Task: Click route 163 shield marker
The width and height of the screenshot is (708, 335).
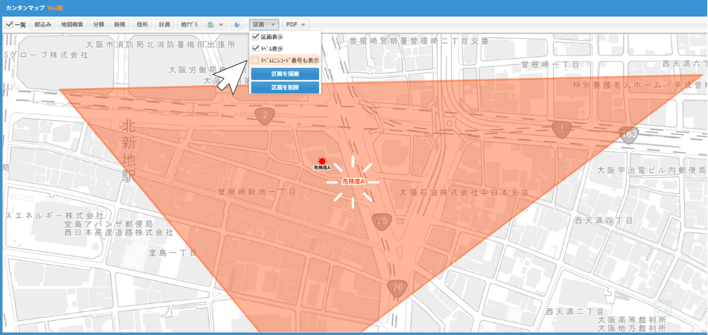Action: click(x=629, y=134)
